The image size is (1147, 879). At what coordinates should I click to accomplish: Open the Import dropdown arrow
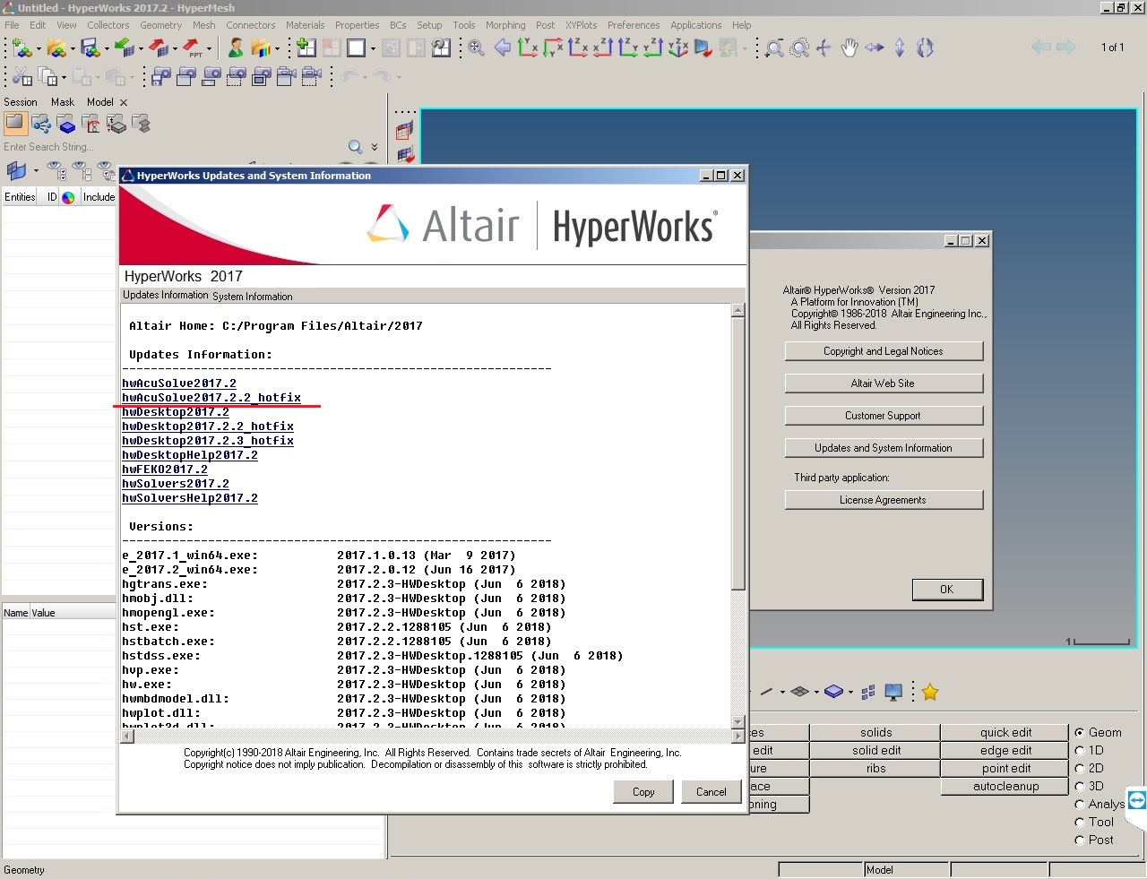(x=141, y=49)
